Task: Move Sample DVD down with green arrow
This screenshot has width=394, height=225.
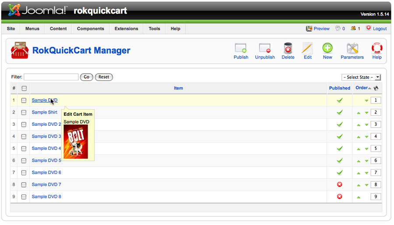Action: 366,100
